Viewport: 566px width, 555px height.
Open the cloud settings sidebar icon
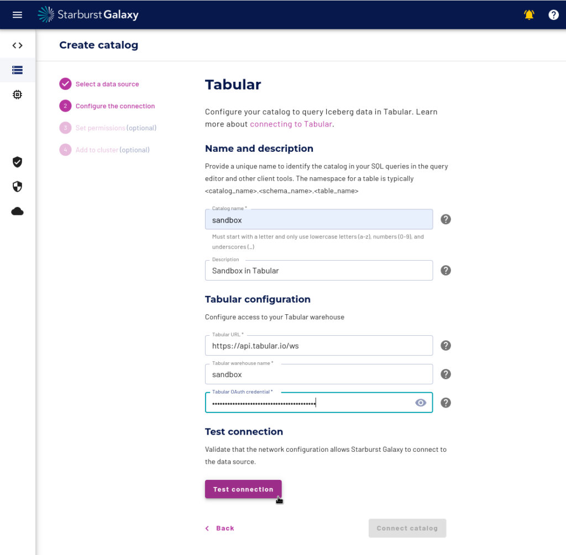tap(17, 212)
